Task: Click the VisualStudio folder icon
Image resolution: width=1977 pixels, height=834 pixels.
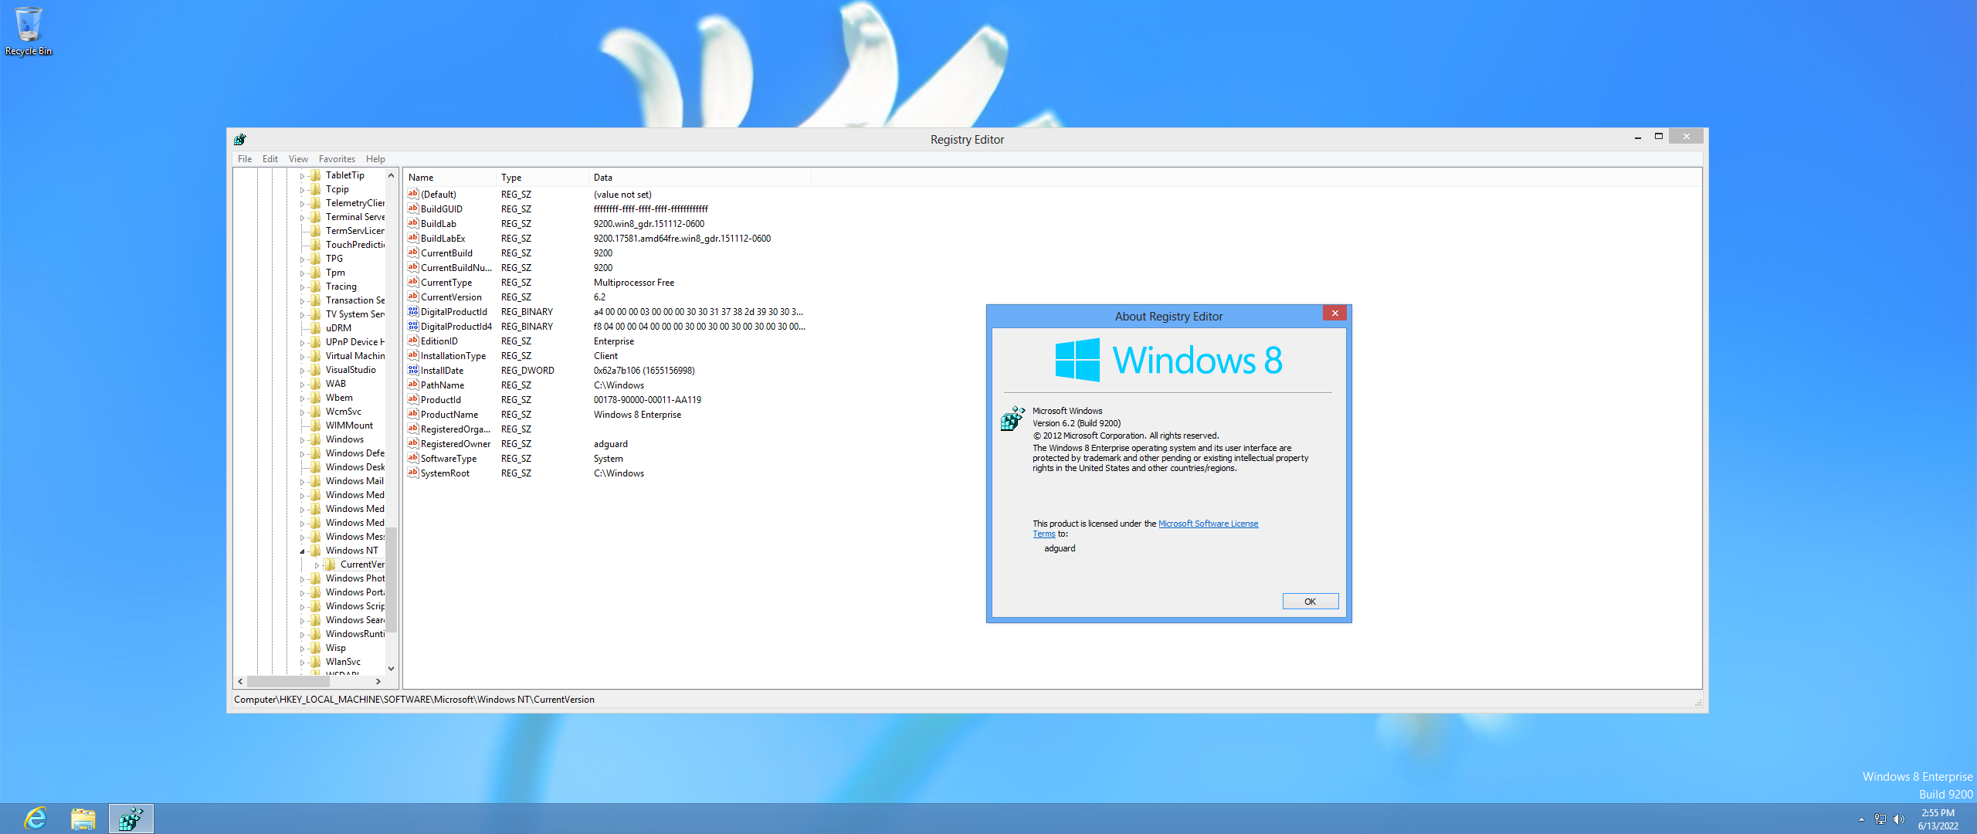Action: [x=315, y=369]
